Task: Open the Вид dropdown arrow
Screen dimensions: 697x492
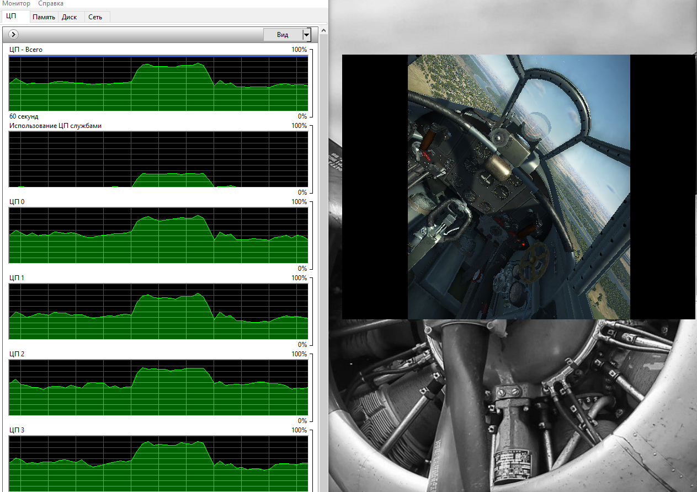Action: click(307, 35)
